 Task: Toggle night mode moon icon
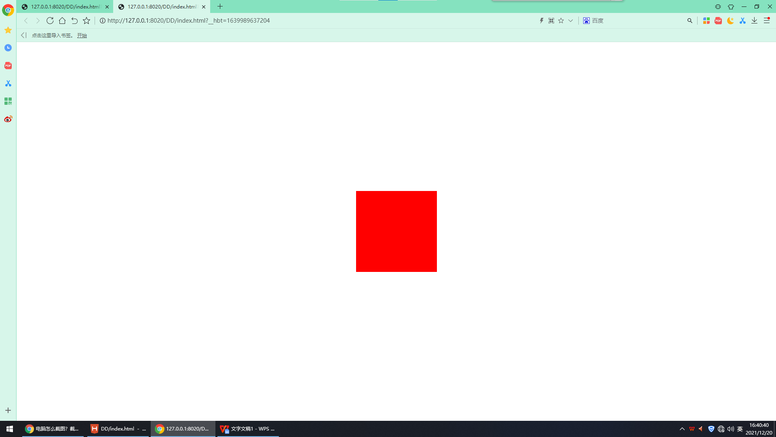pos(730,21)
